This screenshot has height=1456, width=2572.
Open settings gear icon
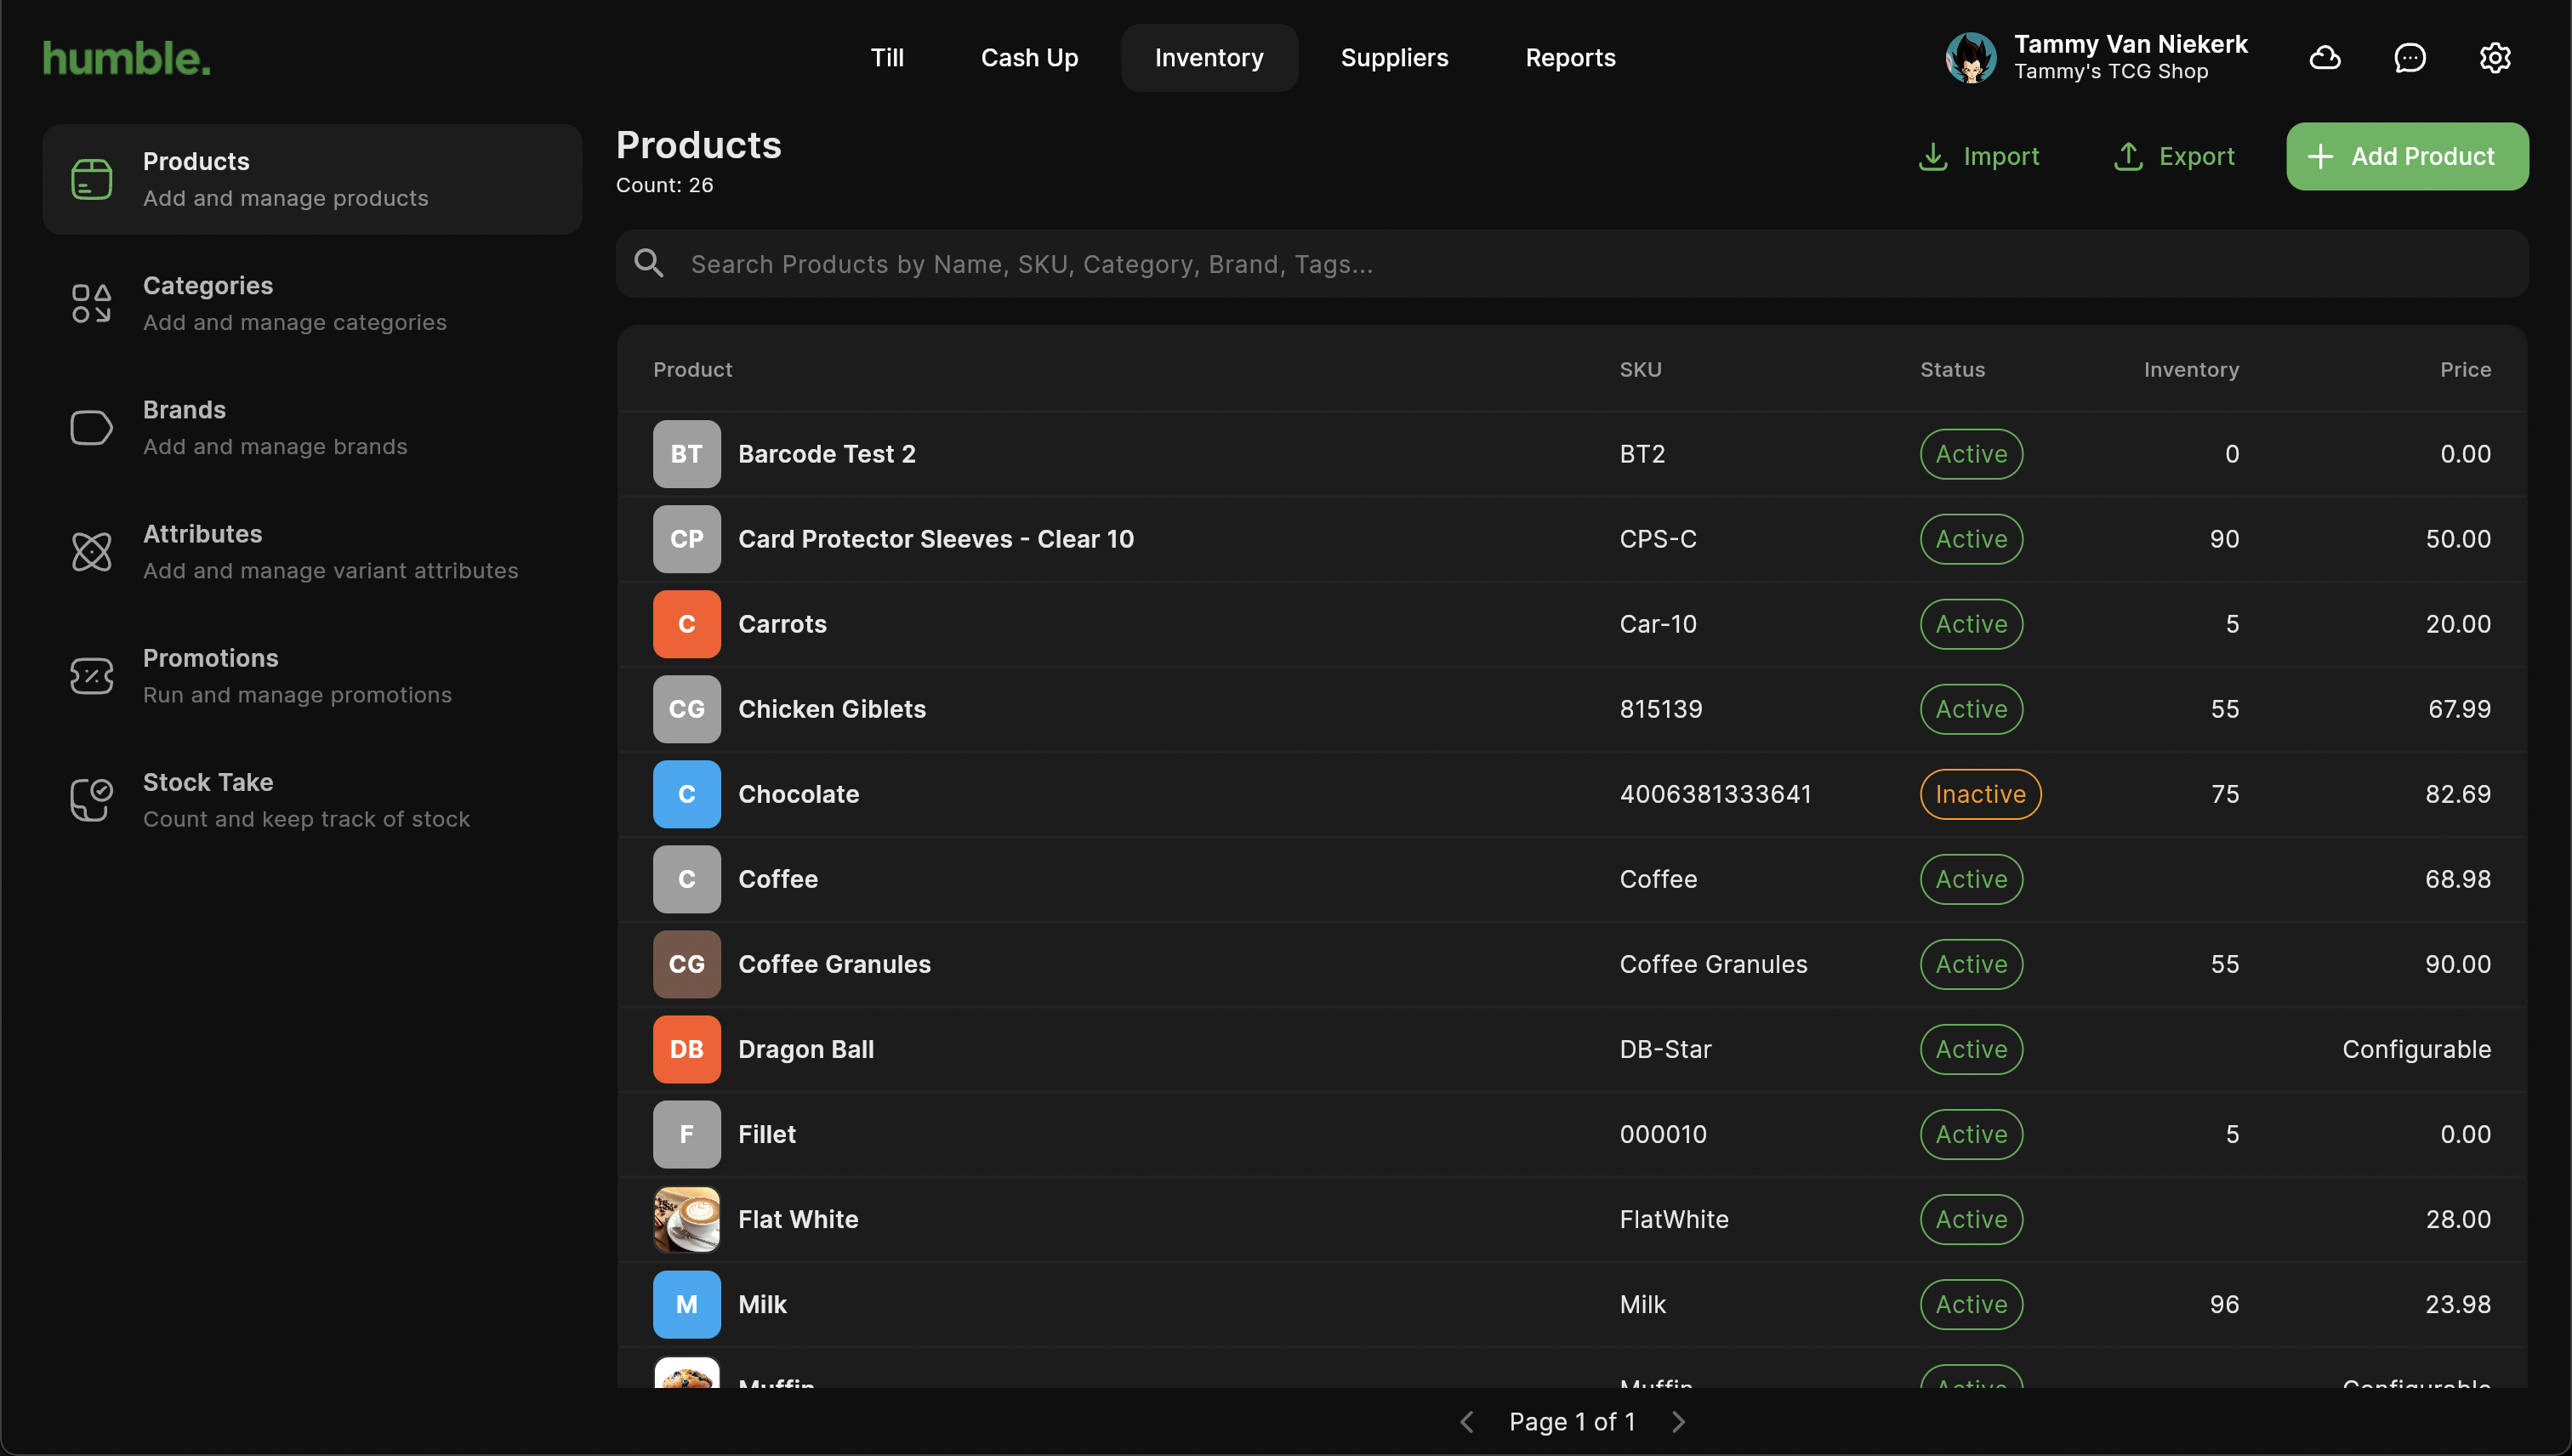(x=2494, y=58)
